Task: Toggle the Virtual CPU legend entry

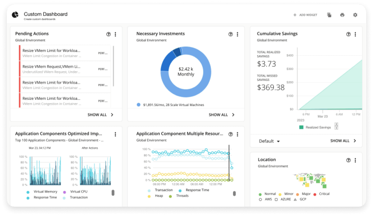Action: pos(76,192)
